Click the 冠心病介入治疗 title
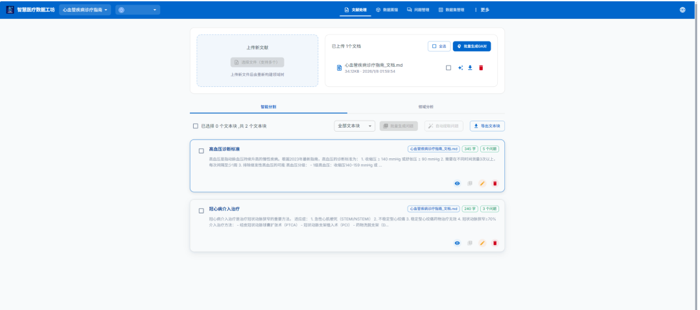This screenshot has height=310, width=700. tap(224, 209)
